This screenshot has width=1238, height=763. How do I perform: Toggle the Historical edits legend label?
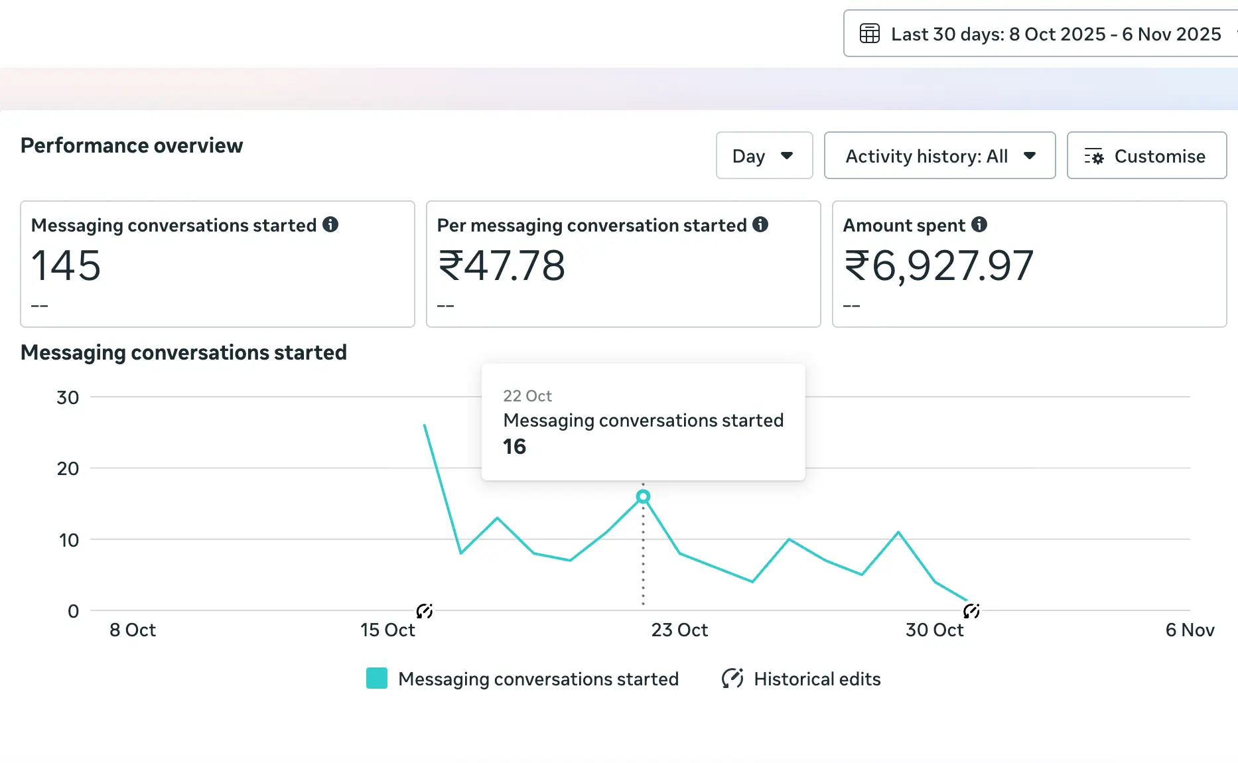(817, 679)
